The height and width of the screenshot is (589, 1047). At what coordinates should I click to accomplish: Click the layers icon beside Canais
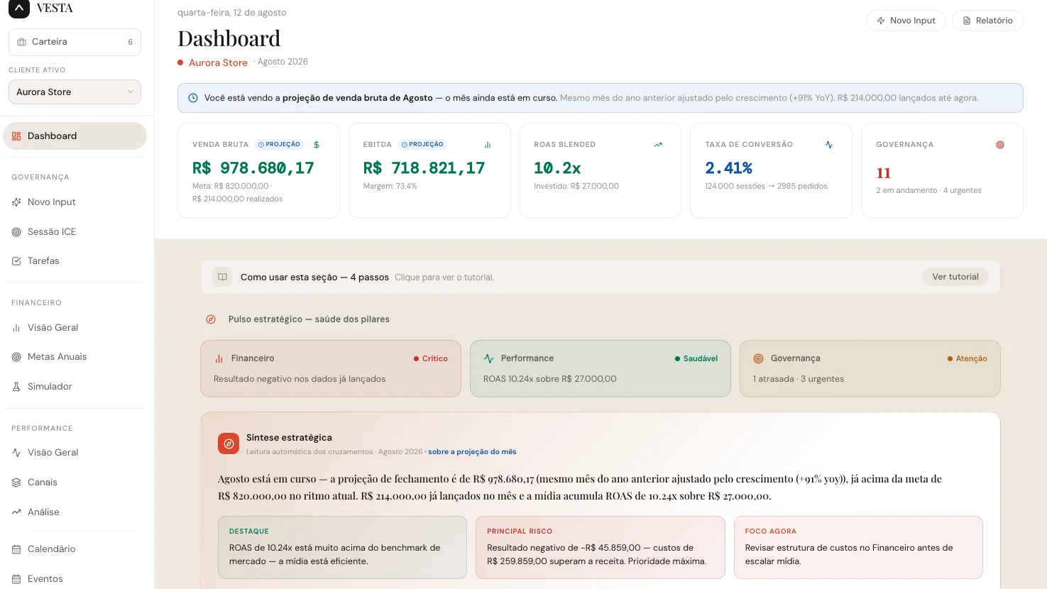16,483
